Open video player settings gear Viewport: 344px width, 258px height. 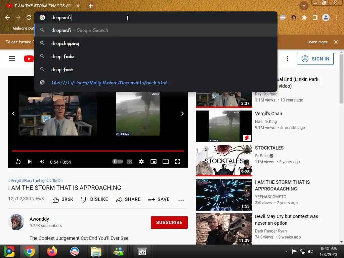pos(141,162)
